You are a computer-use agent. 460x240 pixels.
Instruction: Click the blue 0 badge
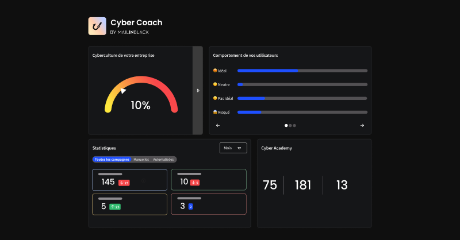[190, 207]
